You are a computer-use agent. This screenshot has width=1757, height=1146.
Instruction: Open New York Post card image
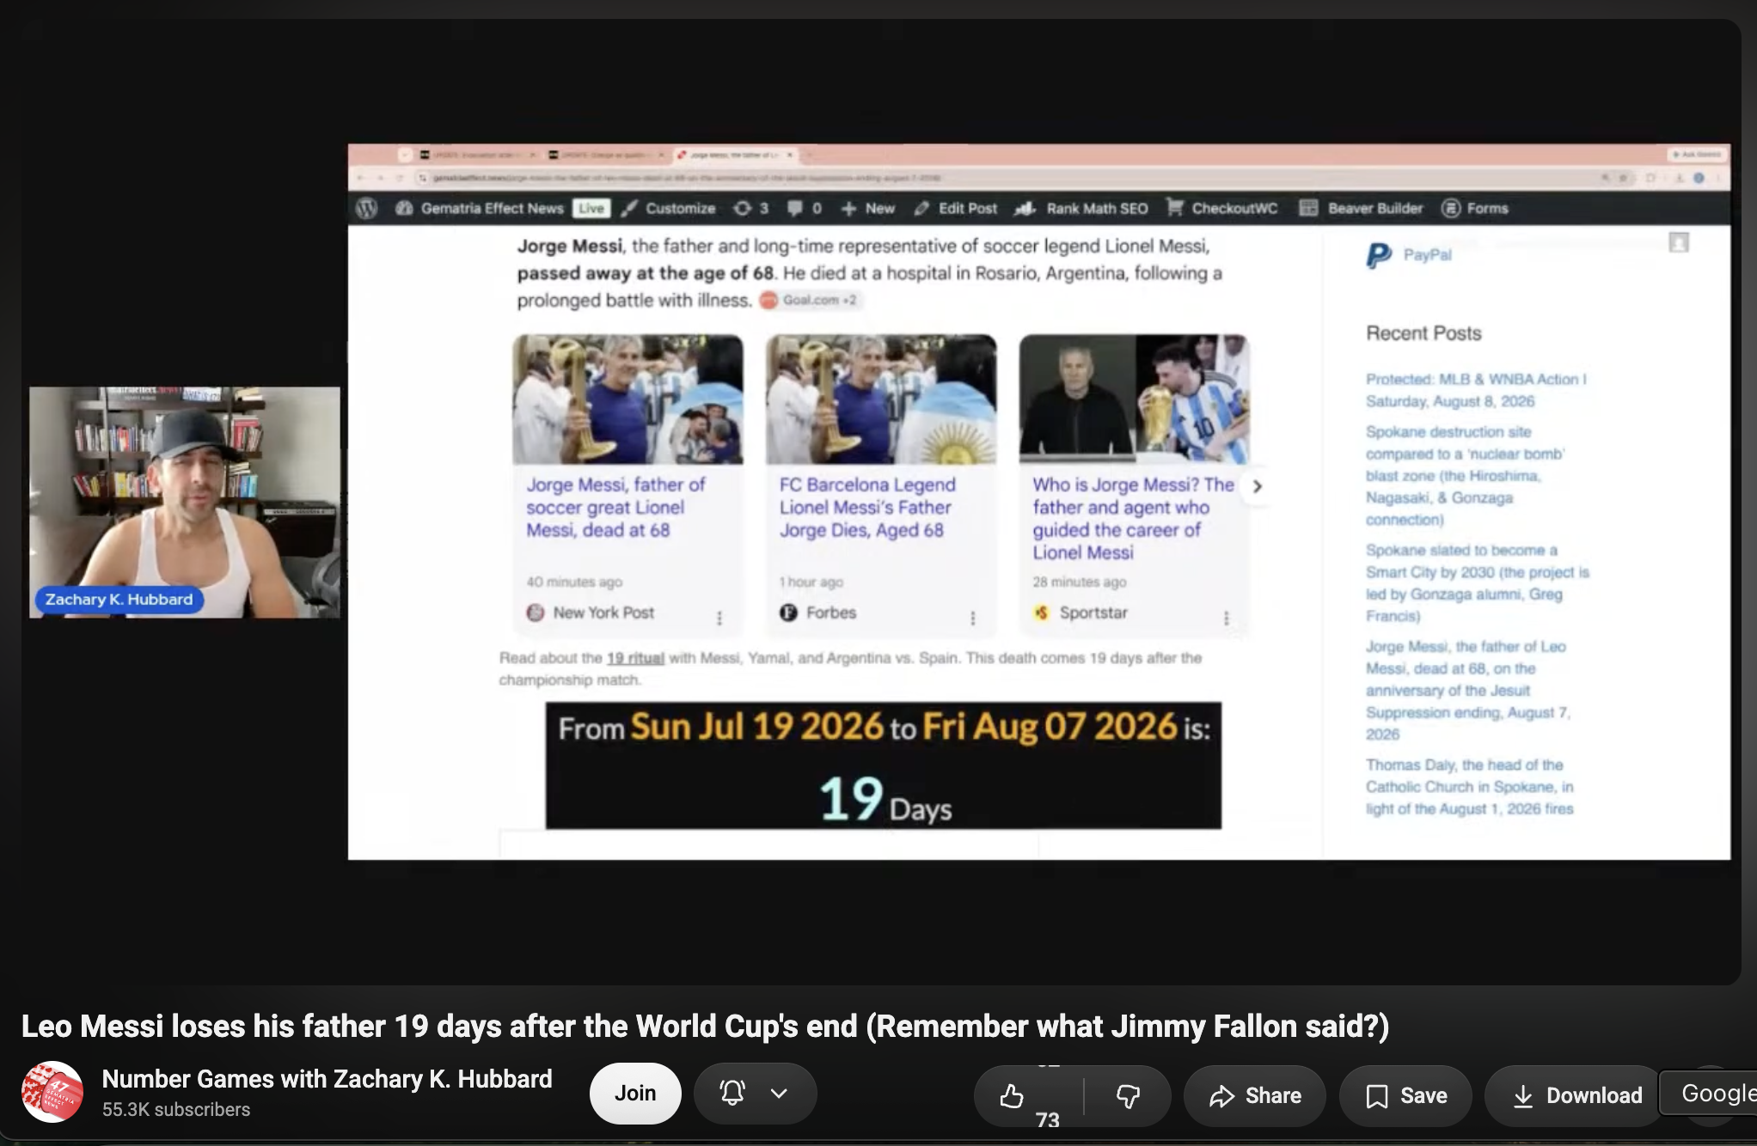[628, 399]
